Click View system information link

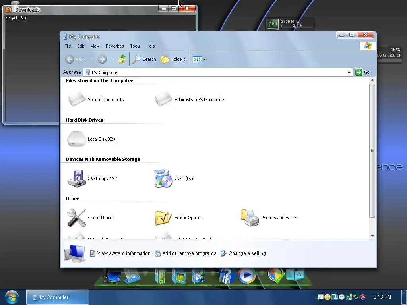tap(120, 253)
